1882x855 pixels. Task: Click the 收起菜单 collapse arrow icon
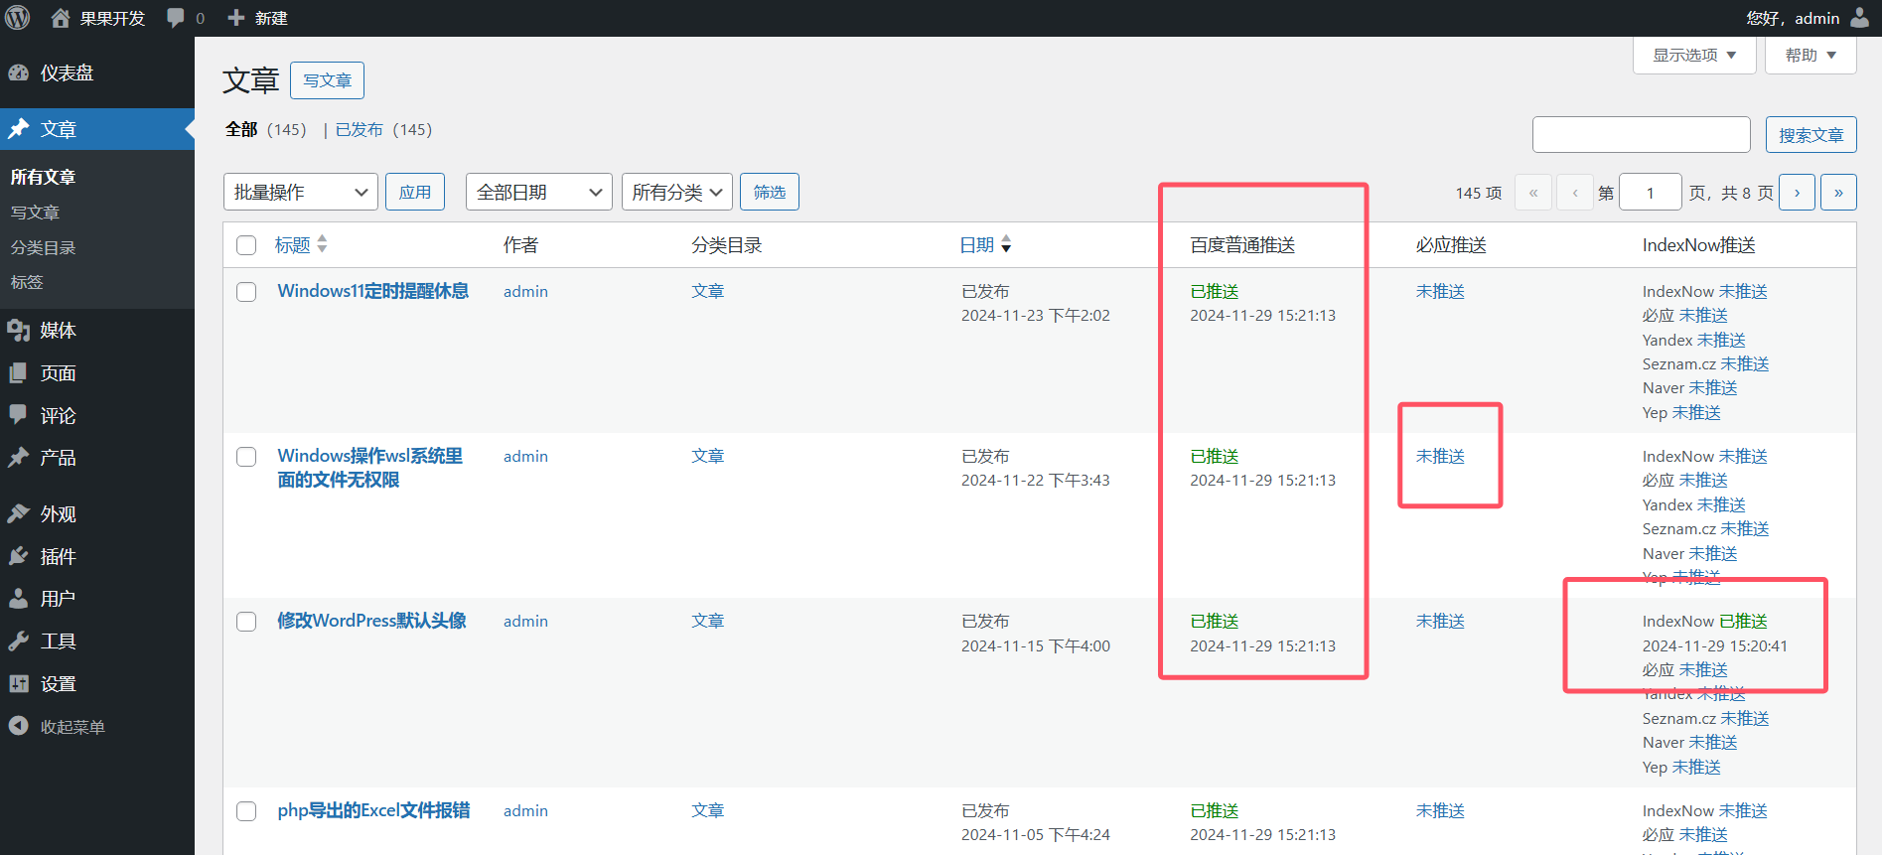(x=19, y=726)
